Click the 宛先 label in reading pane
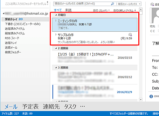This screenshot has height=116, width=159. coord(152,26)
